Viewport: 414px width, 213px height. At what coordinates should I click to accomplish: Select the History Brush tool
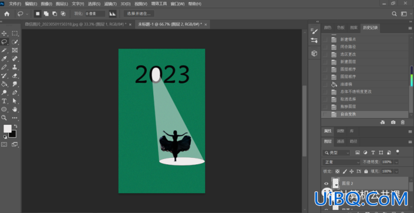tap(4, 76)
